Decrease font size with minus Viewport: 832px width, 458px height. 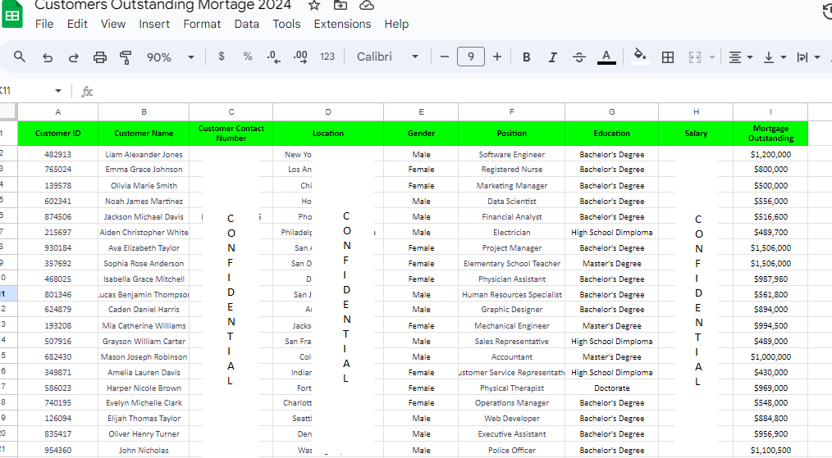[x=445, y=57]
